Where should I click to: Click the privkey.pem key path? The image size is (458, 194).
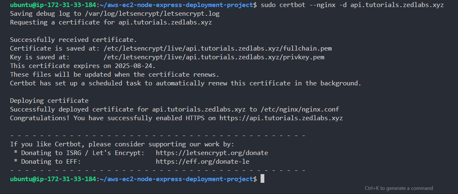(214, 57)
